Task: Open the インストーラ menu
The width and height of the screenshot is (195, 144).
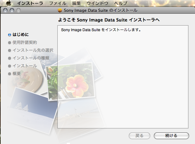Action: coord(30,3)
